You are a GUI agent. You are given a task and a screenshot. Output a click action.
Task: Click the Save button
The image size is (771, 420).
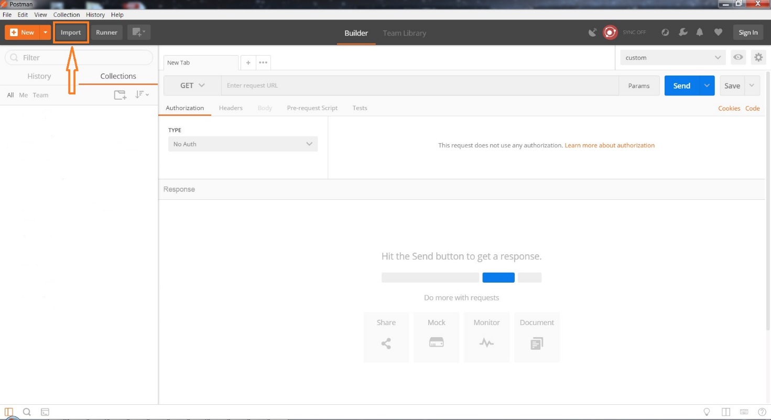[x=732, y=85]
